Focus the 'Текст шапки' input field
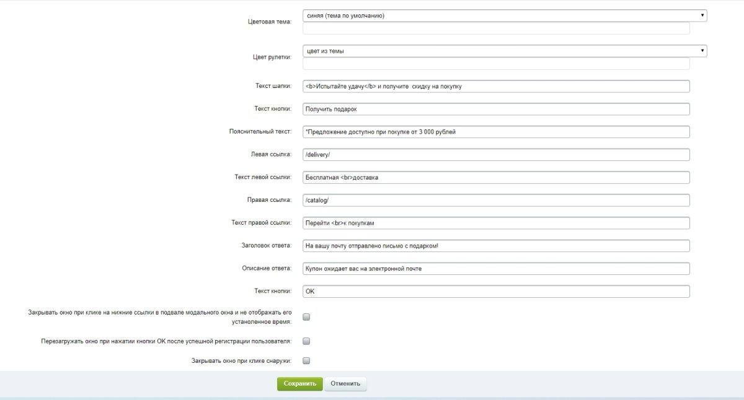This screenshot has width=744, height=400. point(496,86)
